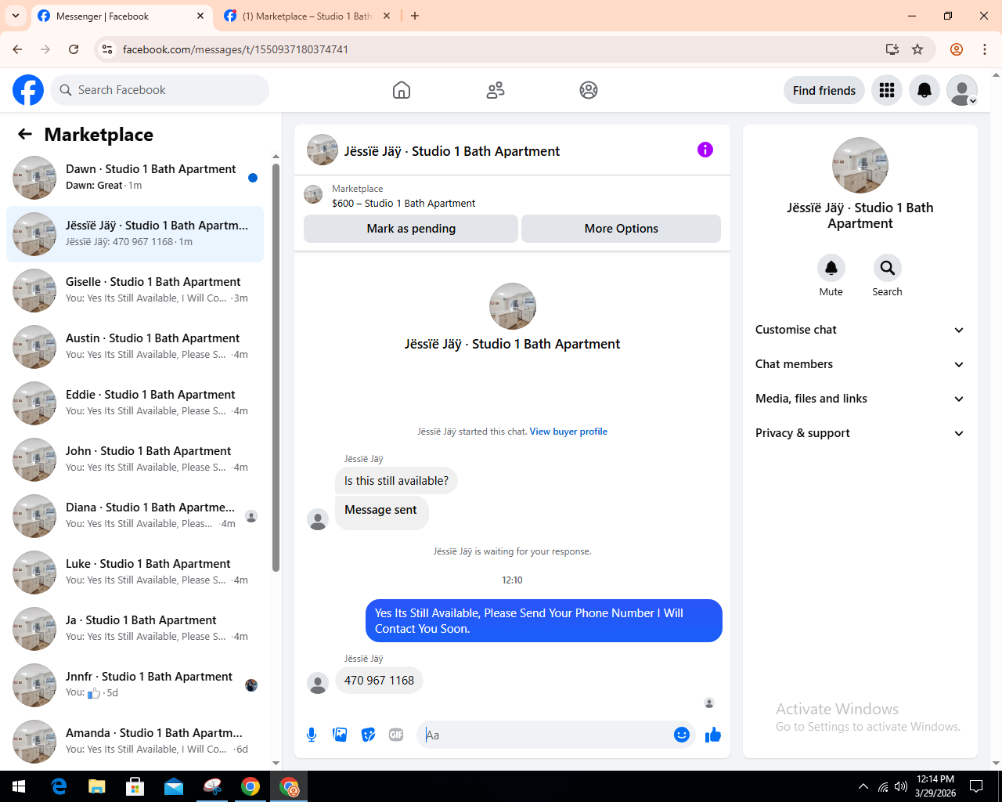This screenshot has width=1002, height=802.
Task: Open the Mail app from the taskbar
Action: point(174,786)
